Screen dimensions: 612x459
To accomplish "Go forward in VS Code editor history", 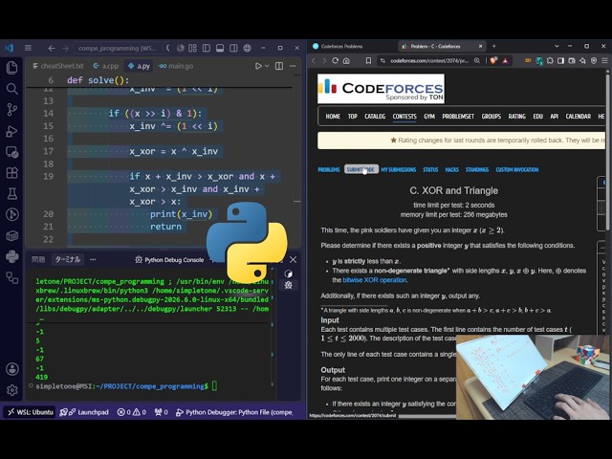I will tap(65, 48).
